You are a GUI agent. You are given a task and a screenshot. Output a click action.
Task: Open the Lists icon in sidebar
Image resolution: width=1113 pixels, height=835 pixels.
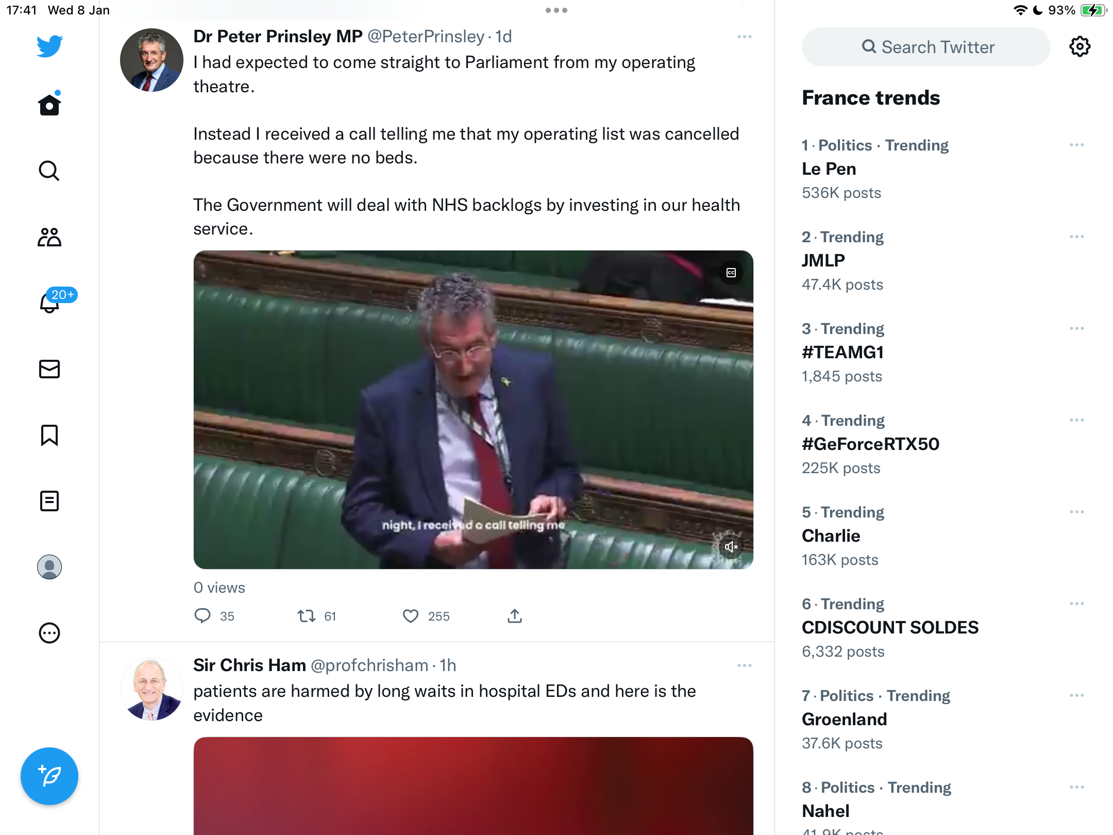pyautogui.click(x=49, y=501)
